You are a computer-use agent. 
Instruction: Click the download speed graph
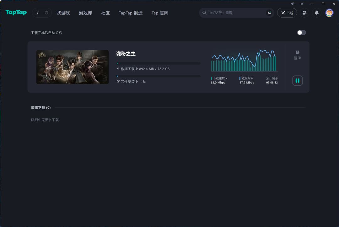tap(244, 61)
